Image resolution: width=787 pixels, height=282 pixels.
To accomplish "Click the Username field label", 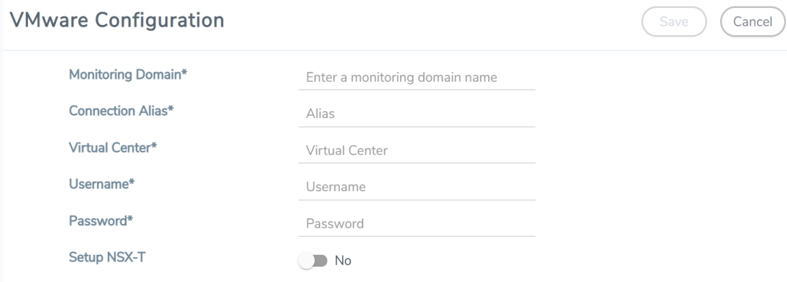I will 102,184.
